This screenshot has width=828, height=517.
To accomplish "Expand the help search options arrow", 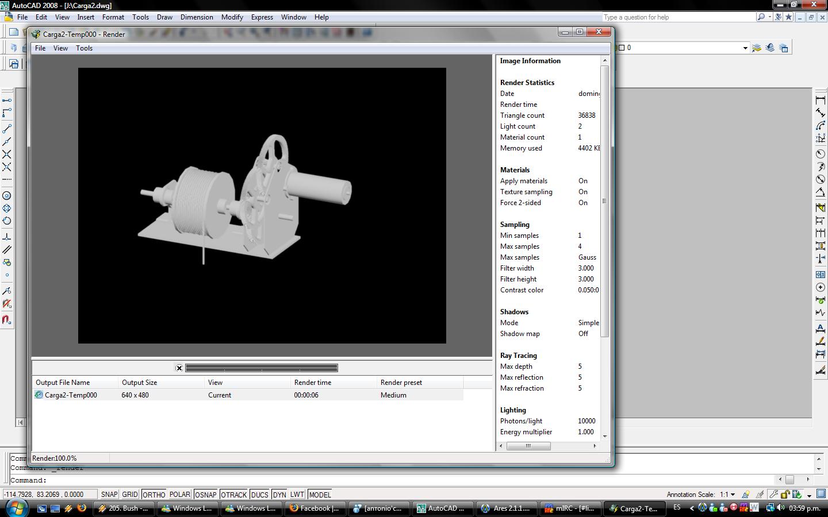I will click(769, 17).
